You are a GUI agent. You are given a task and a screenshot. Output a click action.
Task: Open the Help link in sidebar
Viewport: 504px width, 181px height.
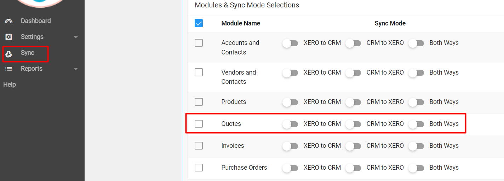pyautogui.click(x=10, y=84)
